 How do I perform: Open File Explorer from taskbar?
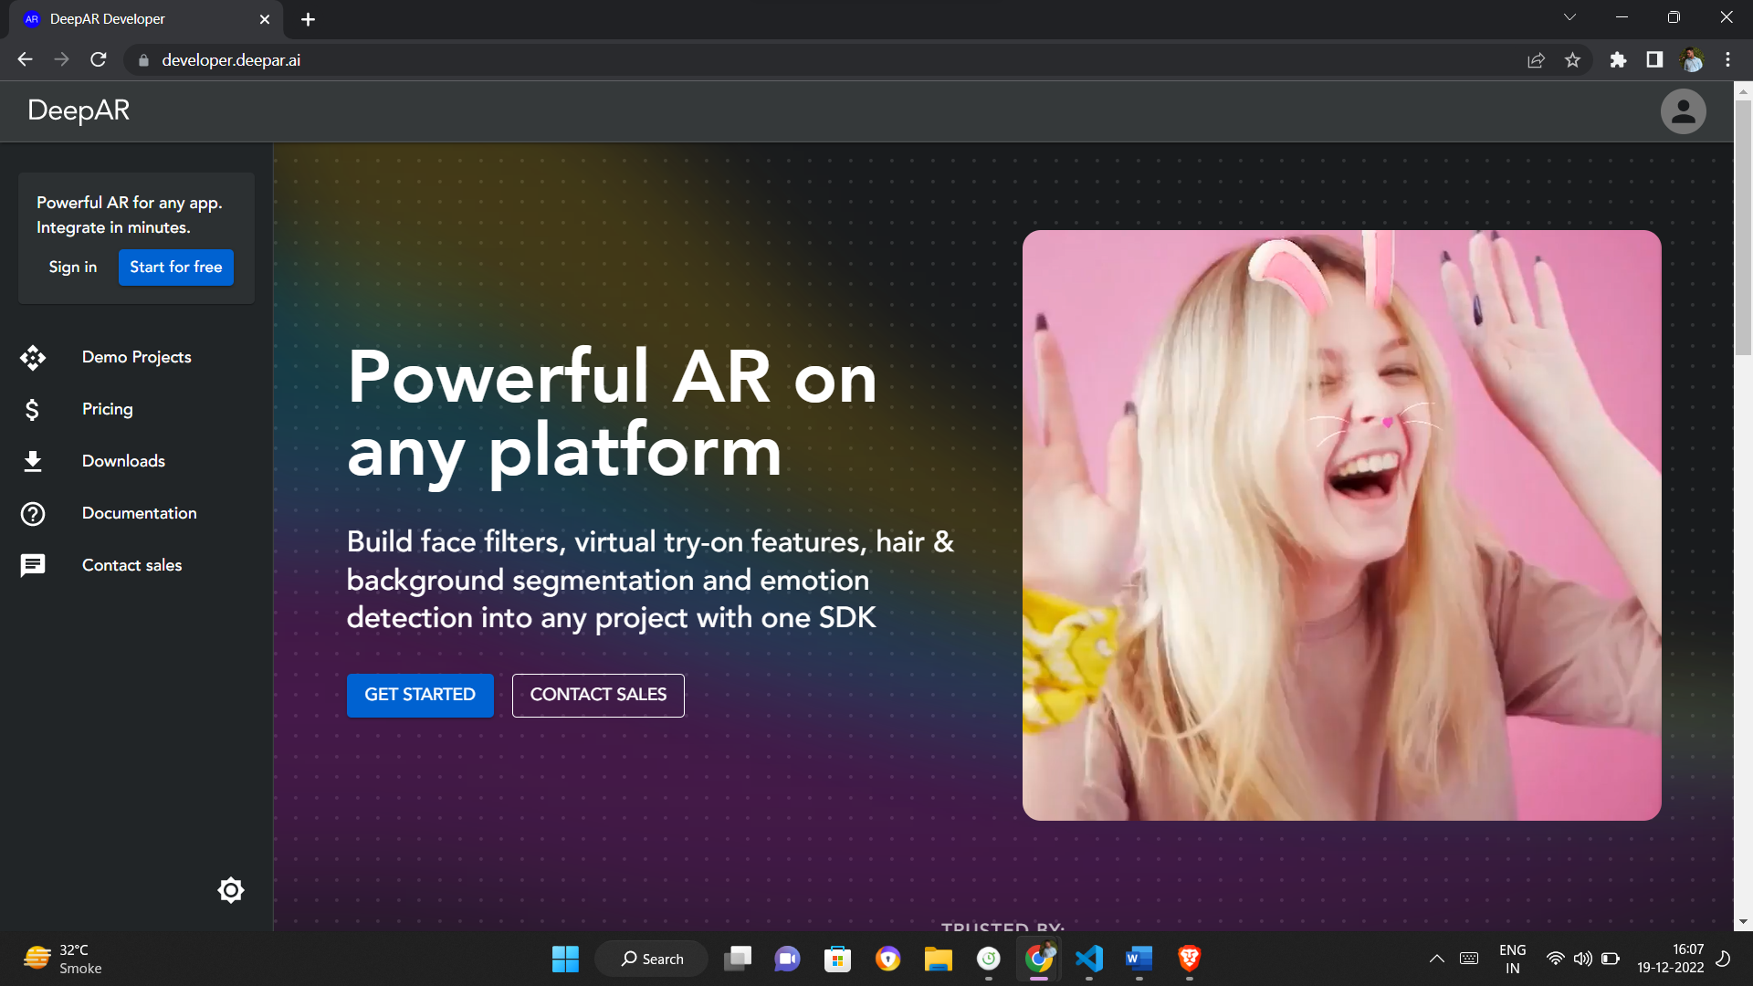pyautogui.click(x=938, y=959)
